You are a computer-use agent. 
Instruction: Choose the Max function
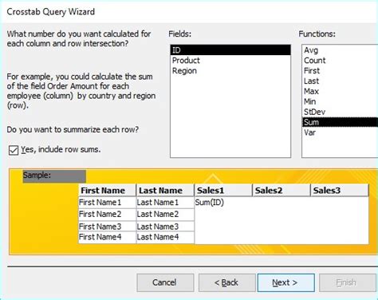coord(340,91)
